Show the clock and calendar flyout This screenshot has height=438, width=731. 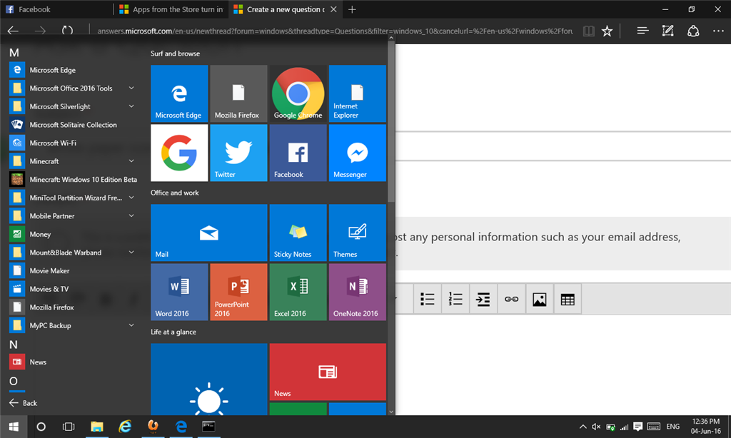(705, 427)
